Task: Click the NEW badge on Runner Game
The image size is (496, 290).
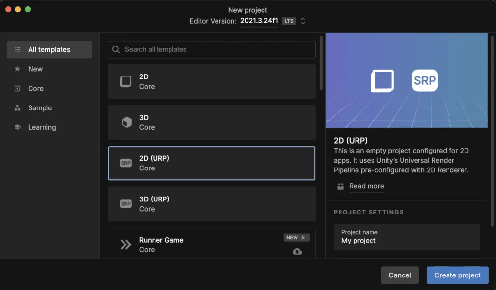Action: [296, 238]
